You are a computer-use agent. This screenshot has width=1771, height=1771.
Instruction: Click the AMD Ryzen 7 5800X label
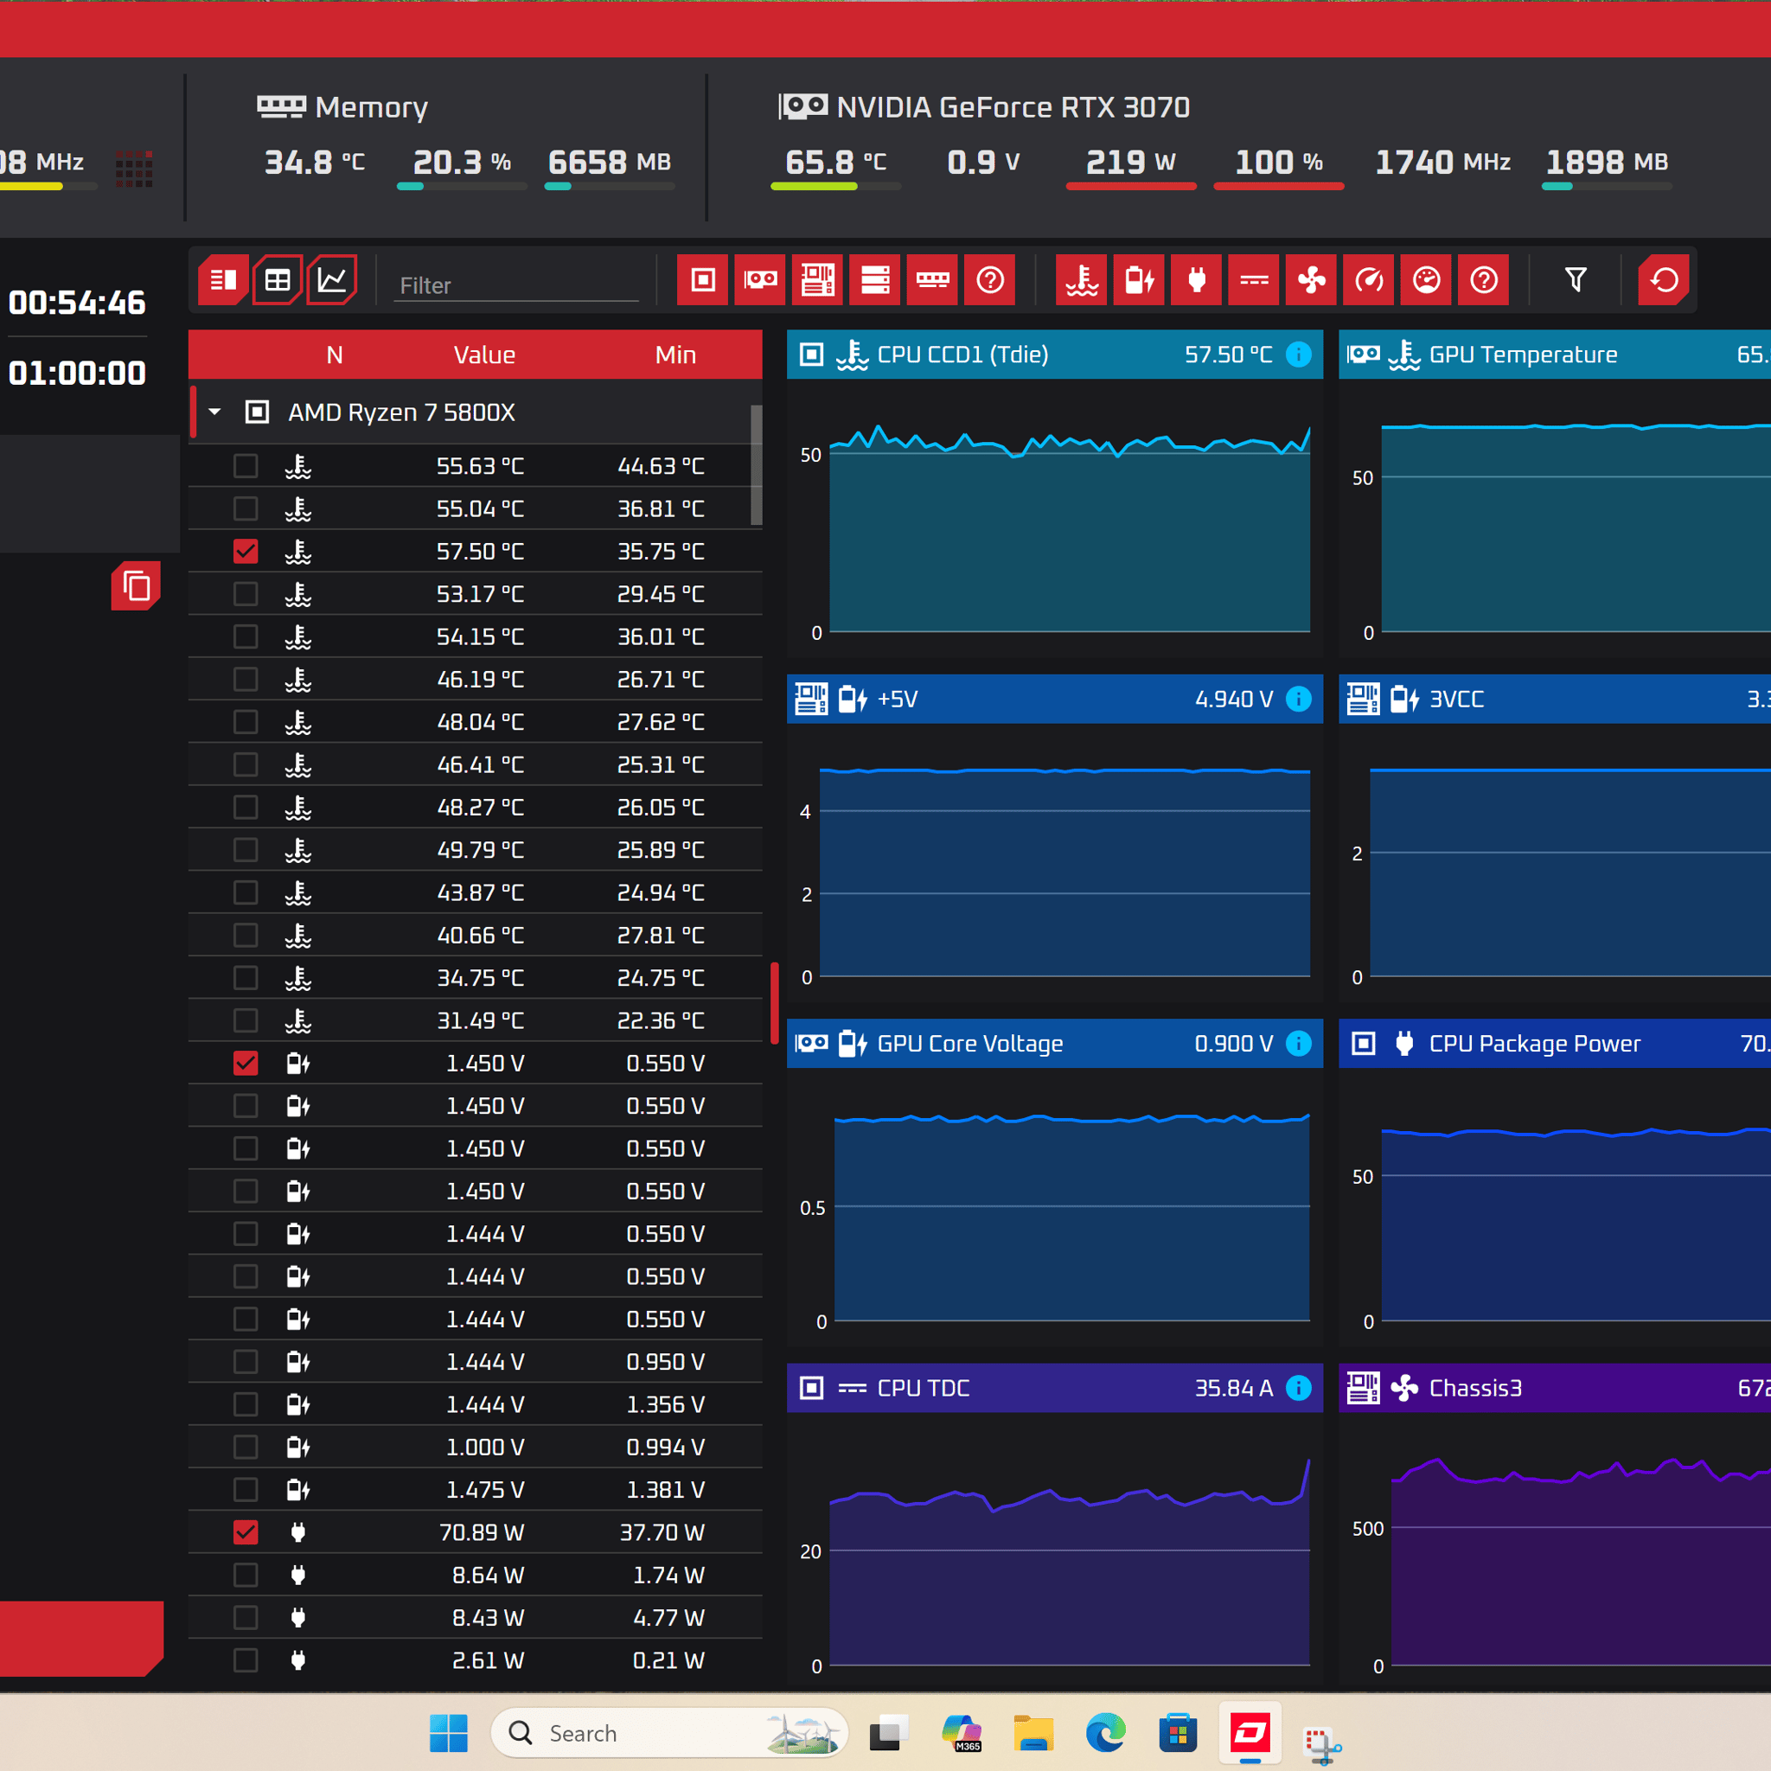point(401,412)
